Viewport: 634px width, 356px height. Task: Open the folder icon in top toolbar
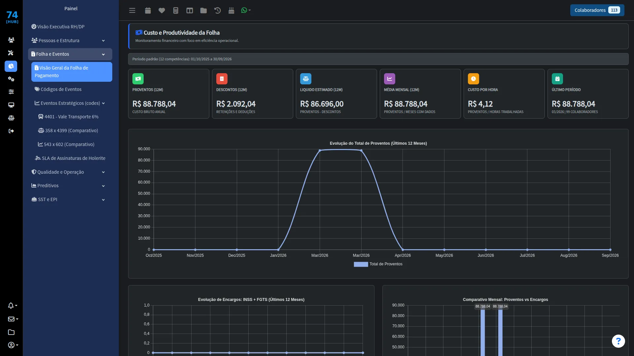pos(203,10)
